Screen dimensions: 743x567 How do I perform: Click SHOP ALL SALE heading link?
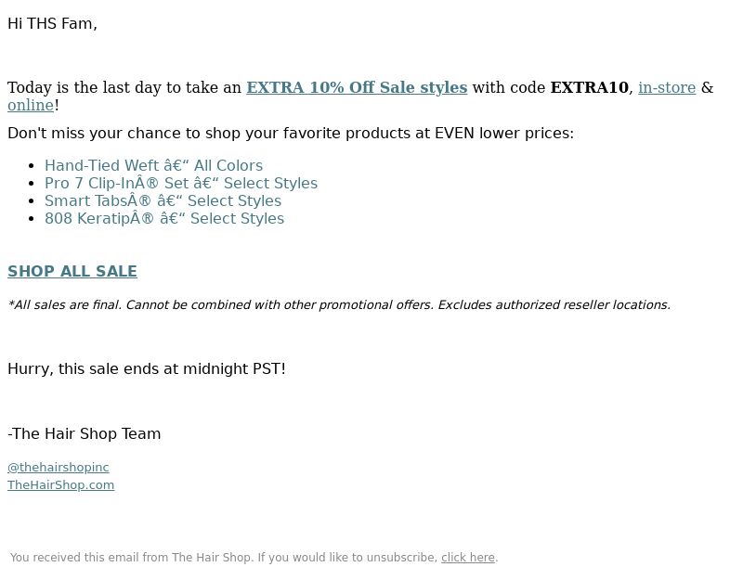click(x=72, y=271)
